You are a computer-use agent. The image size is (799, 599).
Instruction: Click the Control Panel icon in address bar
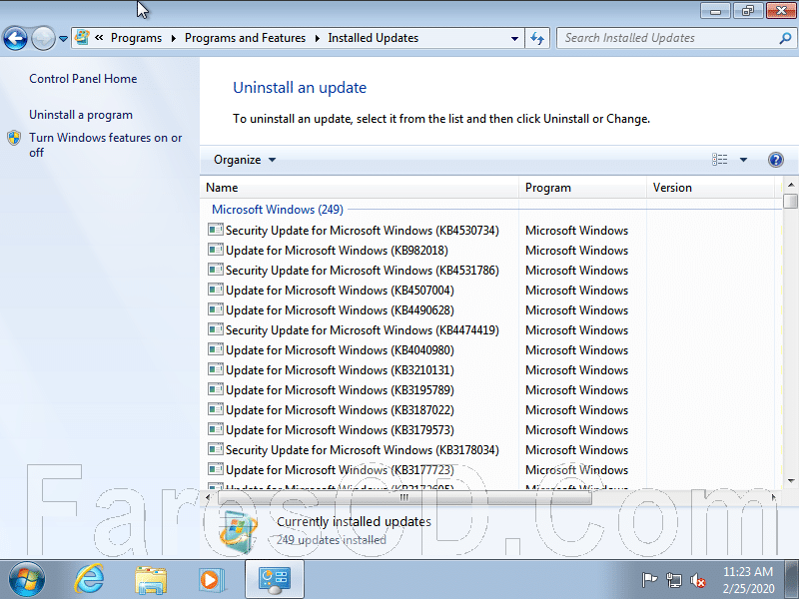point(82,38)
